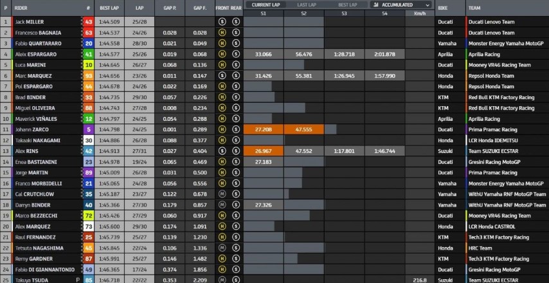Click Zarco's orange S2 time 47.555
The image size is (549, 283).
click(304, 129)
